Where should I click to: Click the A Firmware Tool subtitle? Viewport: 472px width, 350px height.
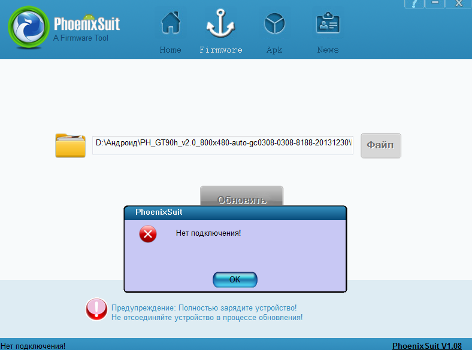pos(81,38)
